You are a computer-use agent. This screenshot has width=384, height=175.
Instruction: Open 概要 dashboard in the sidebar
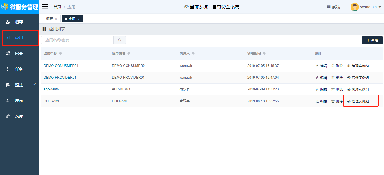click(19, 22)
